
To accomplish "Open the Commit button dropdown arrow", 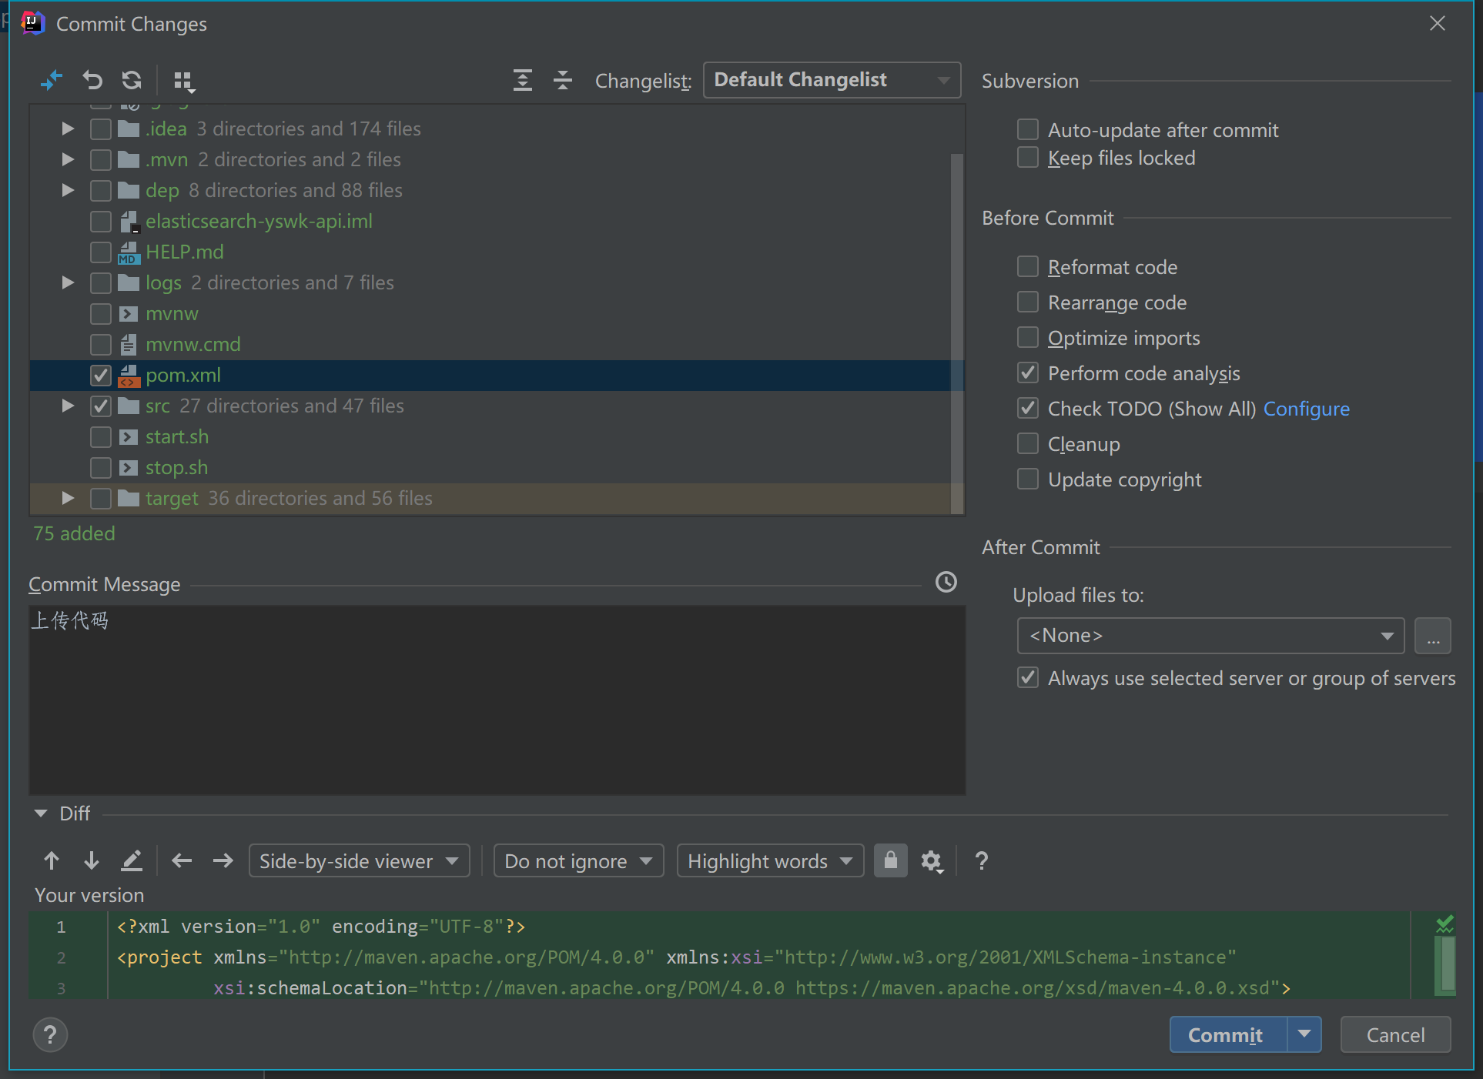I will 1304,1034.
